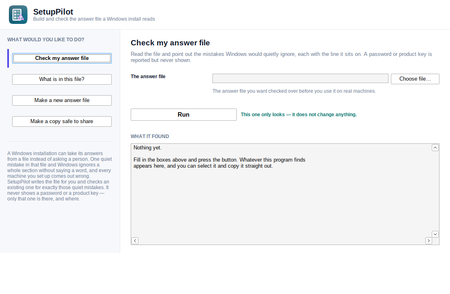Run the answer file check
This screenshot has width=450, height=294.
pyautogui.click(x=184, y=115)
